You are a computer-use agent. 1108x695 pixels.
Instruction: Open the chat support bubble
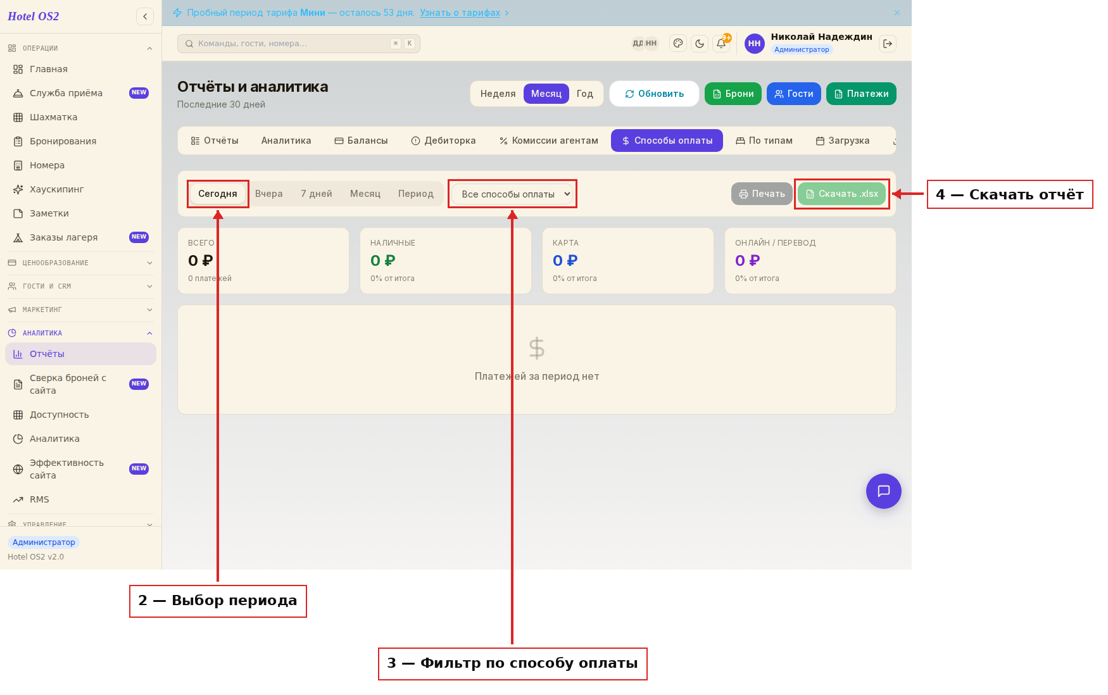[884, 491]
